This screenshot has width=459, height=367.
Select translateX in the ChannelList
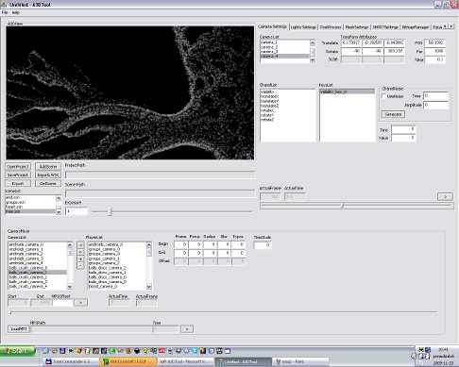coord(270,96)
